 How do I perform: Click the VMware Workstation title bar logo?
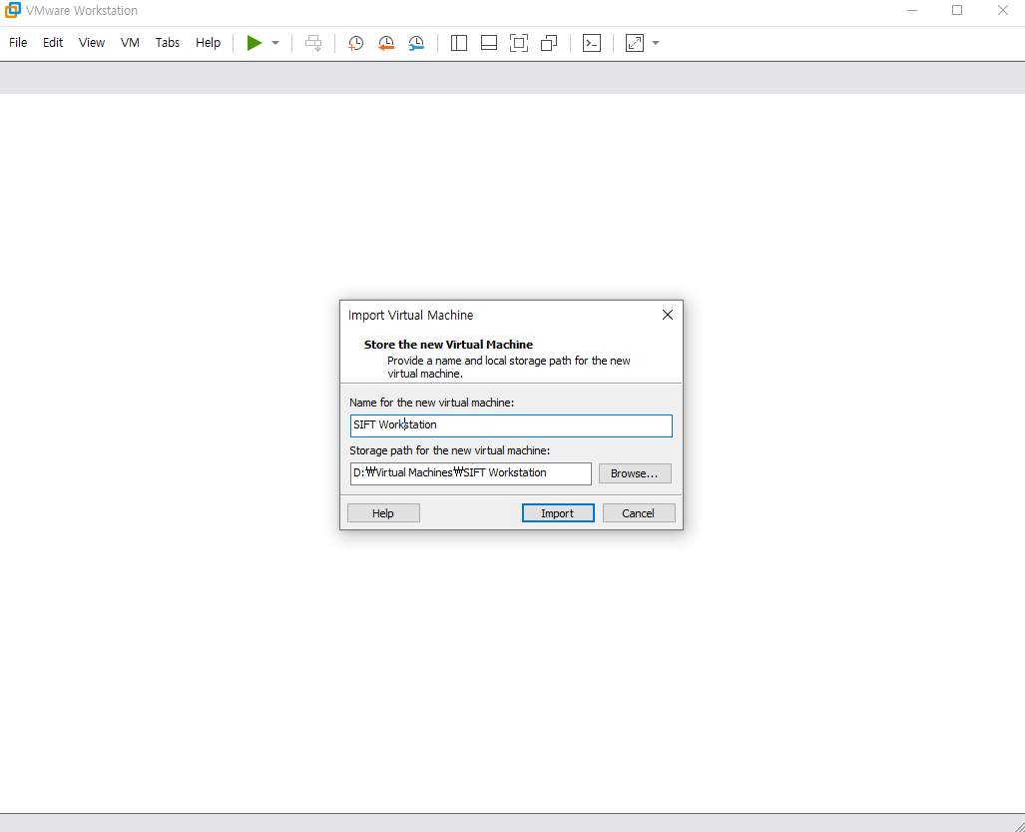12,10
